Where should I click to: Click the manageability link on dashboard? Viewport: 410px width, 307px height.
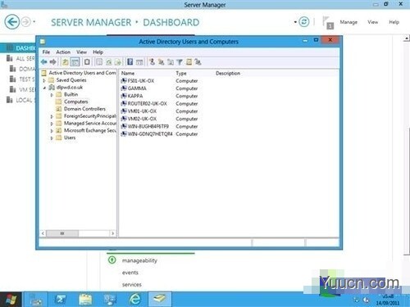(x=139, y=260)
